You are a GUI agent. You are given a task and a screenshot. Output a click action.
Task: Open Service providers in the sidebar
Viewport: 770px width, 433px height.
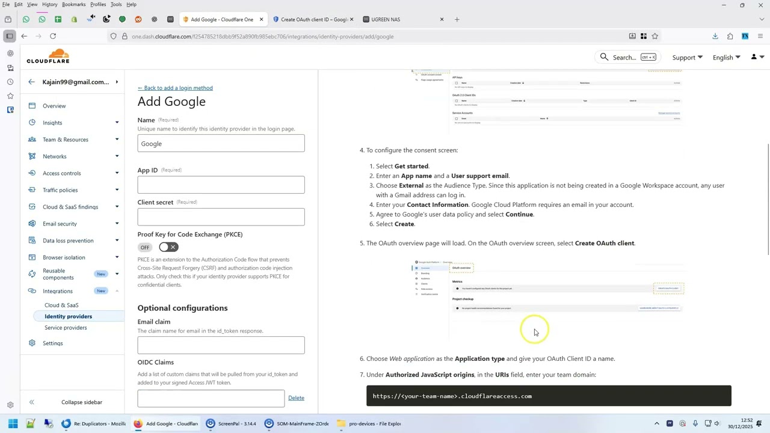[66, 328]
